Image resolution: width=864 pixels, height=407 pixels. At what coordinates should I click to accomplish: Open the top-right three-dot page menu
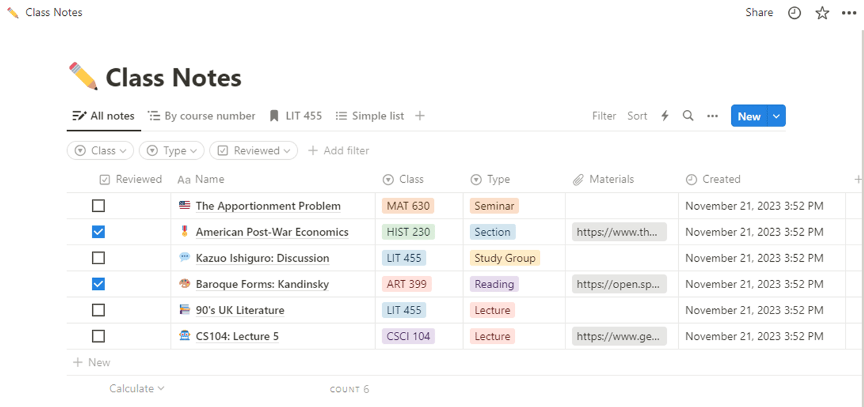(849, 13)
